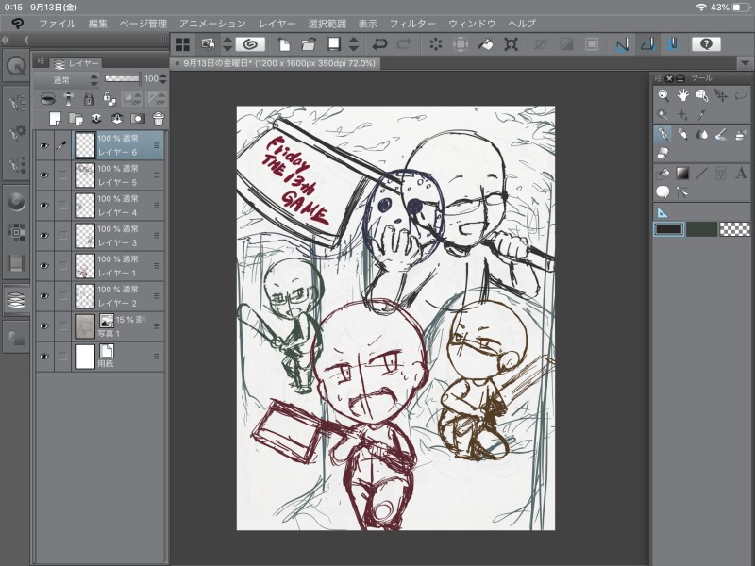Open the フィルター menu

click(x=412, y=24)
